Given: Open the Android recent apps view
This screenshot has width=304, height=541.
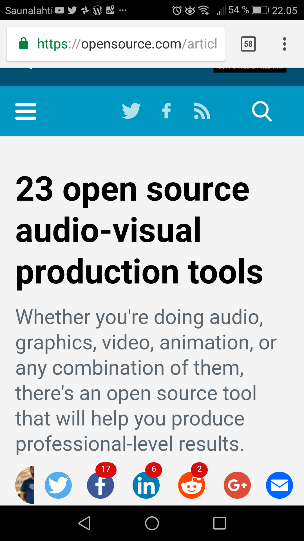Looking at the screenshot, I should click(x=220, y=523).
